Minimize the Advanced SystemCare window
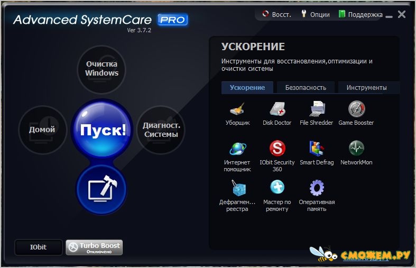This screenshot has width=416, height=268. coord(389,16)
